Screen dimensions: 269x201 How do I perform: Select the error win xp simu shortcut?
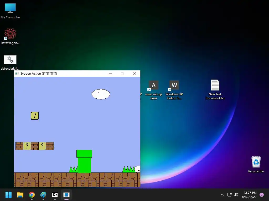click(153, 90)
